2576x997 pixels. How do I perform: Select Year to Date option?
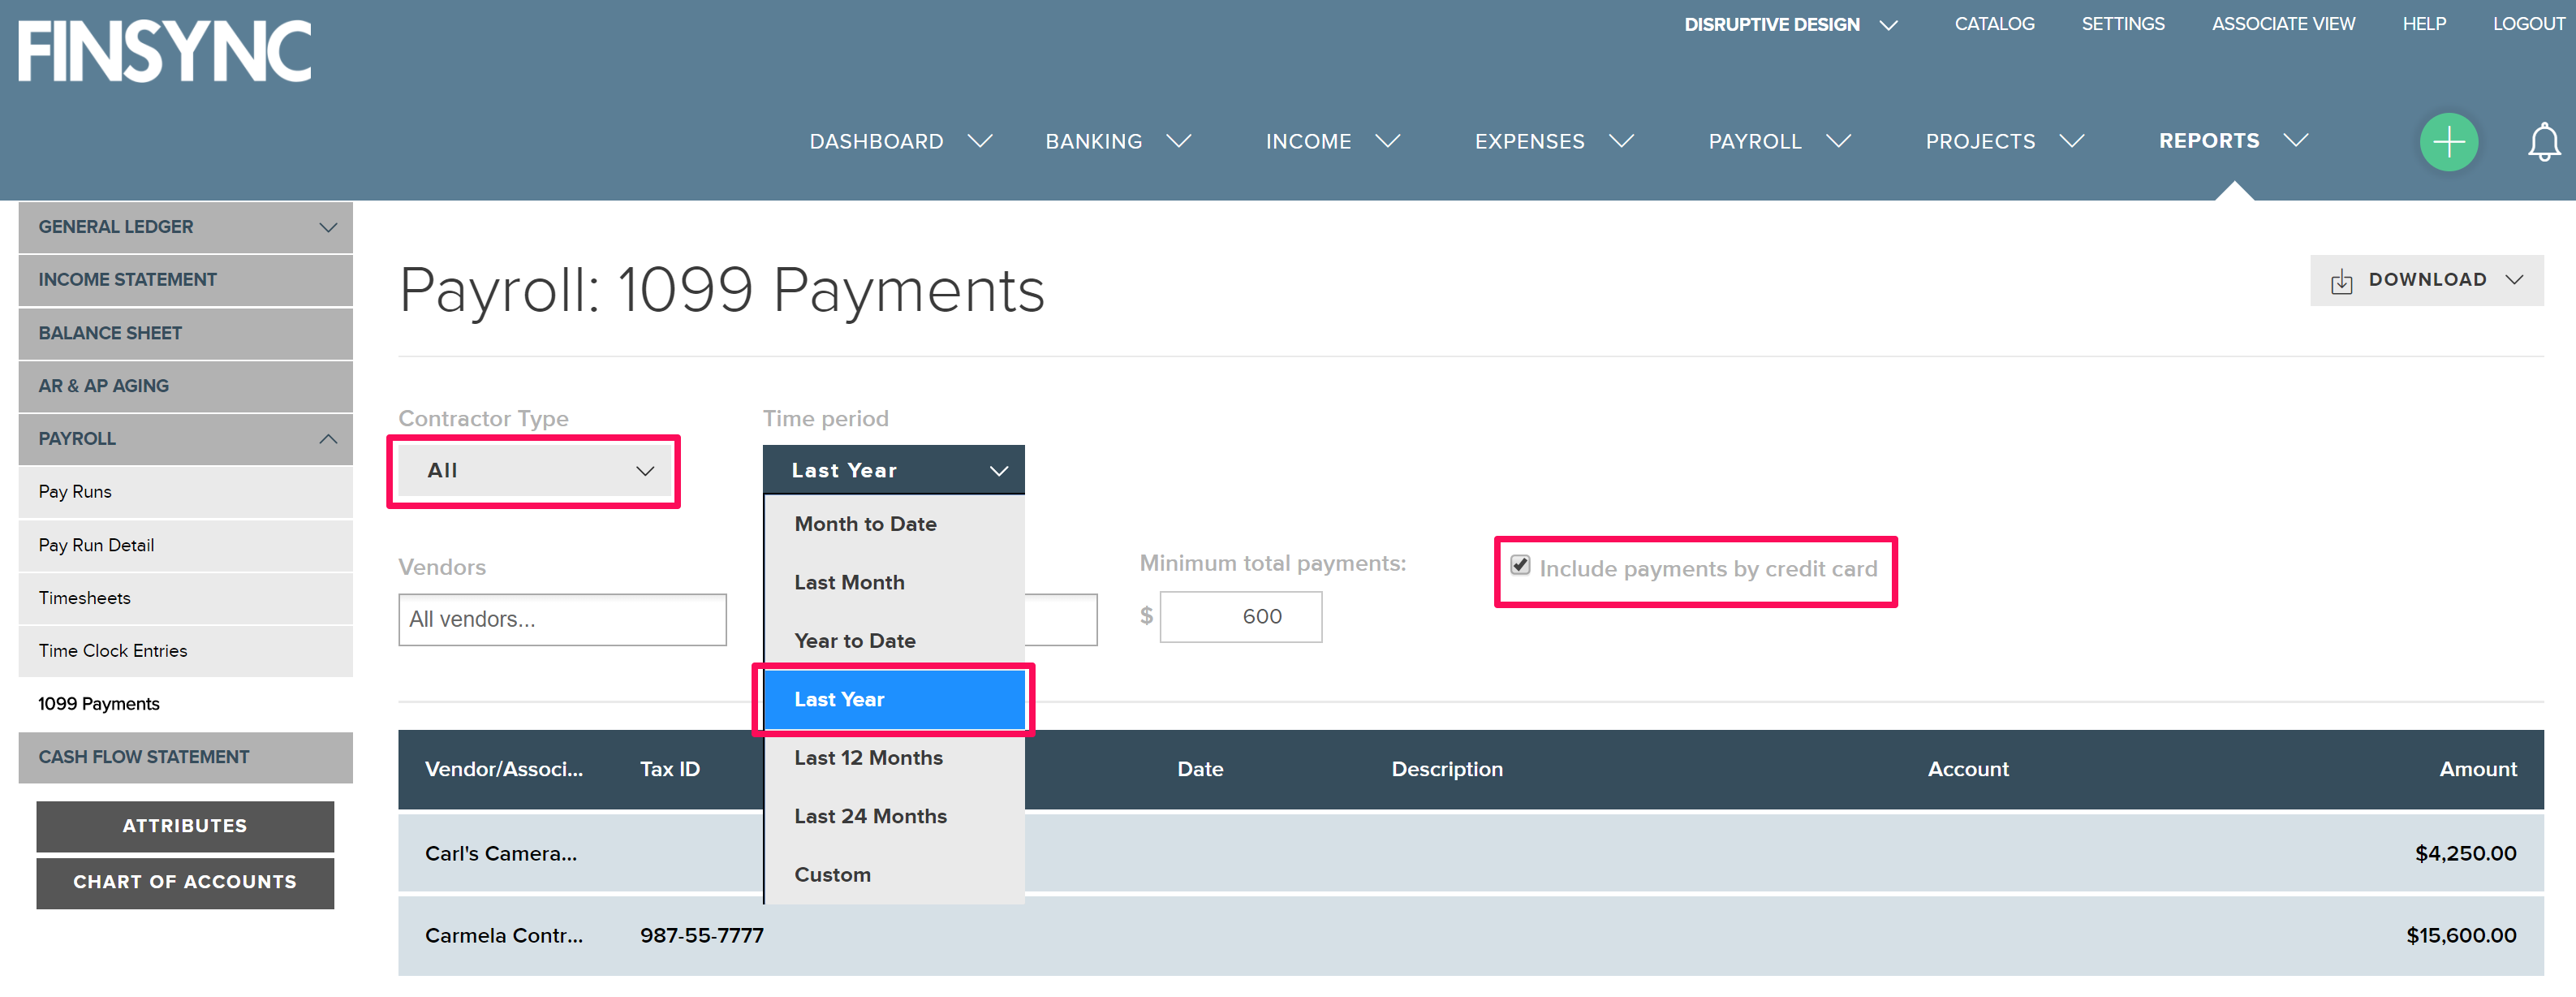pyautogui.click(x=894, y=641)
